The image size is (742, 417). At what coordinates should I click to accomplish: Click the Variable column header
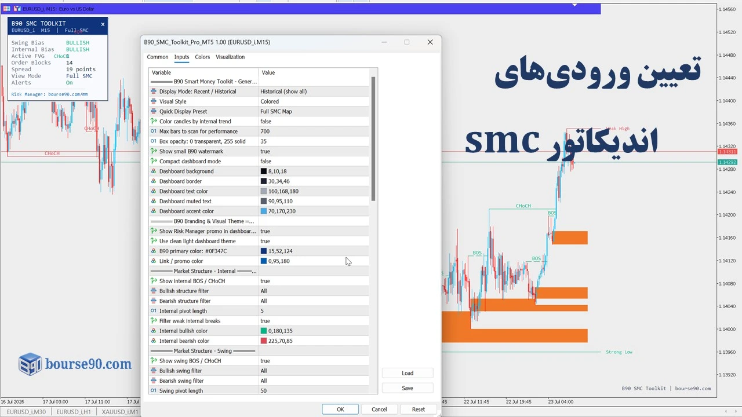(203, 72)
